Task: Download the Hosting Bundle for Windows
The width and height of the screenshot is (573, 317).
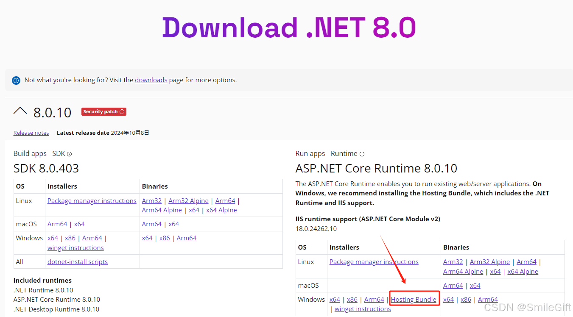Action: (414, 299)
